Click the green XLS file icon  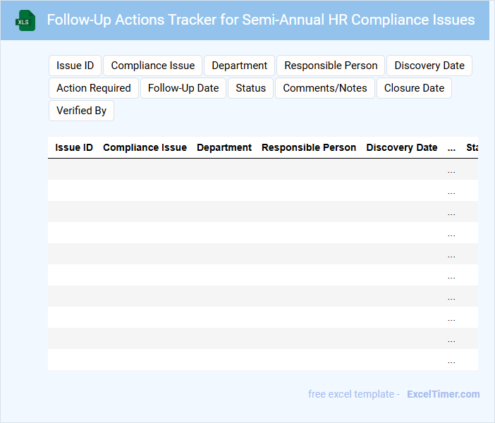25,20
